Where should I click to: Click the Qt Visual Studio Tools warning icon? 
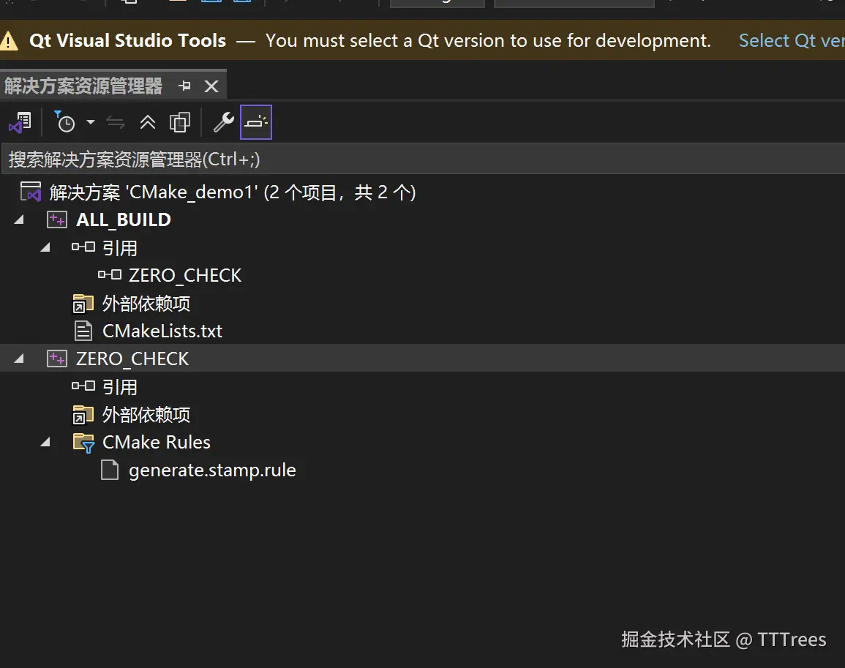10,41
